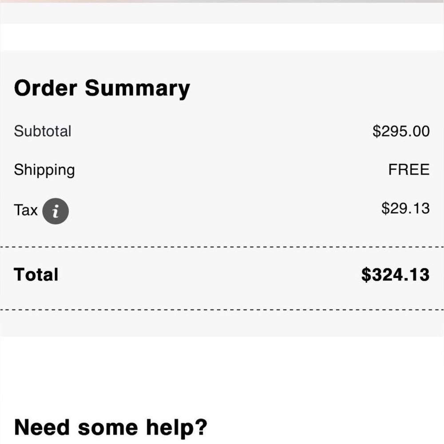The height and width of the screenshot is (444, 444).
Task: Select the FREE shipping value
Action: tap(409, 170)
